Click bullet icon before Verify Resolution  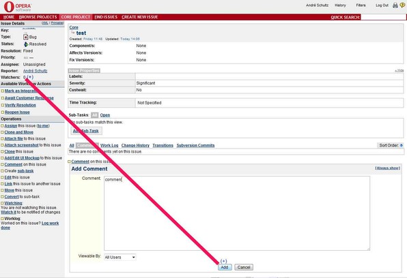point(2,105)
